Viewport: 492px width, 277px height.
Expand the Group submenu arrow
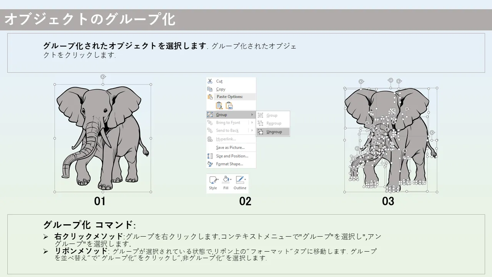tap(253, 115)
